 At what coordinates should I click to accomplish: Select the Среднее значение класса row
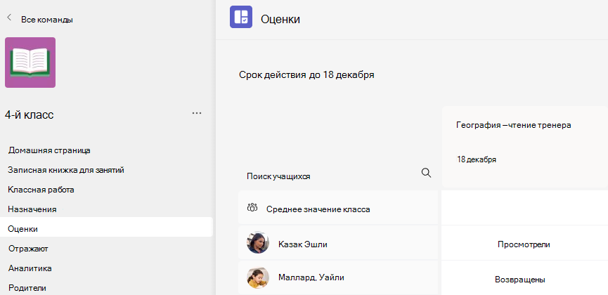(x=338, y=207)
